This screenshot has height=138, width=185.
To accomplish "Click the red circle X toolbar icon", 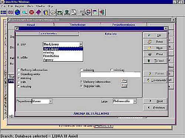I will [x=31, y=12].
